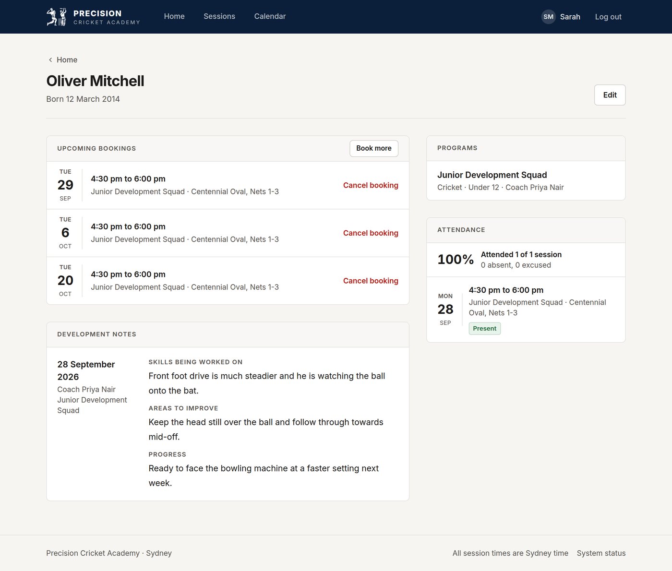The height and width of the screenshot is (571, 672).
Task: Click 'All session times are Sydney time'
Action: click(510, 553)
